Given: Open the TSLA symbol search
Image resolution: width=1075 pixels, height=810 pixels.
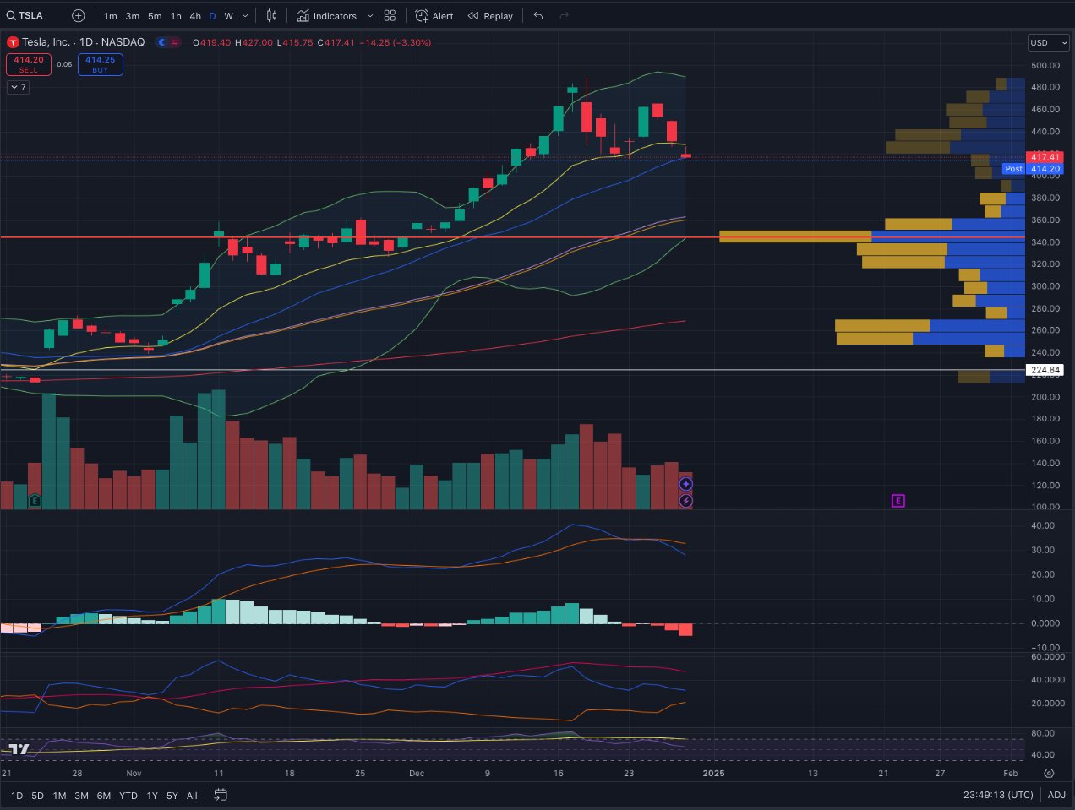Looking at the screenshot, I should click(25, 15).
